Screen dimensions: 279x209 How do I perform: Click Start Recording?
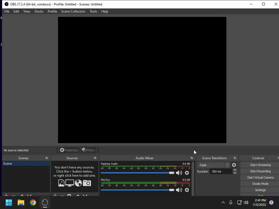[x=260, y=171]
